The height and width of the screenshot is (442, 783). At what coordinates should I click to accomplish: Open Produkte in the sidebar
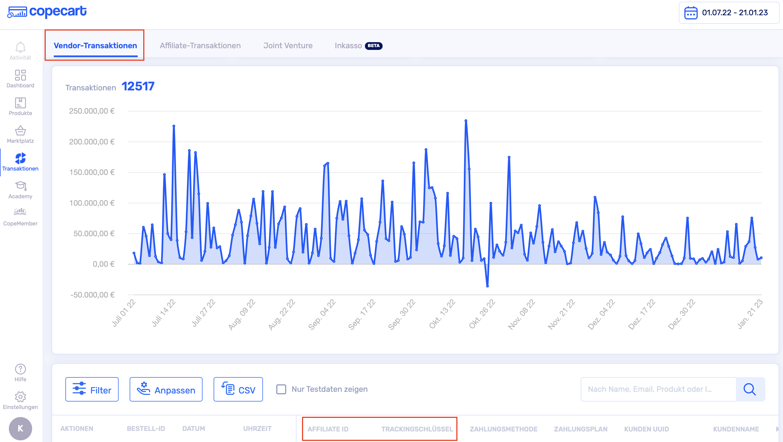pos(20,103)
